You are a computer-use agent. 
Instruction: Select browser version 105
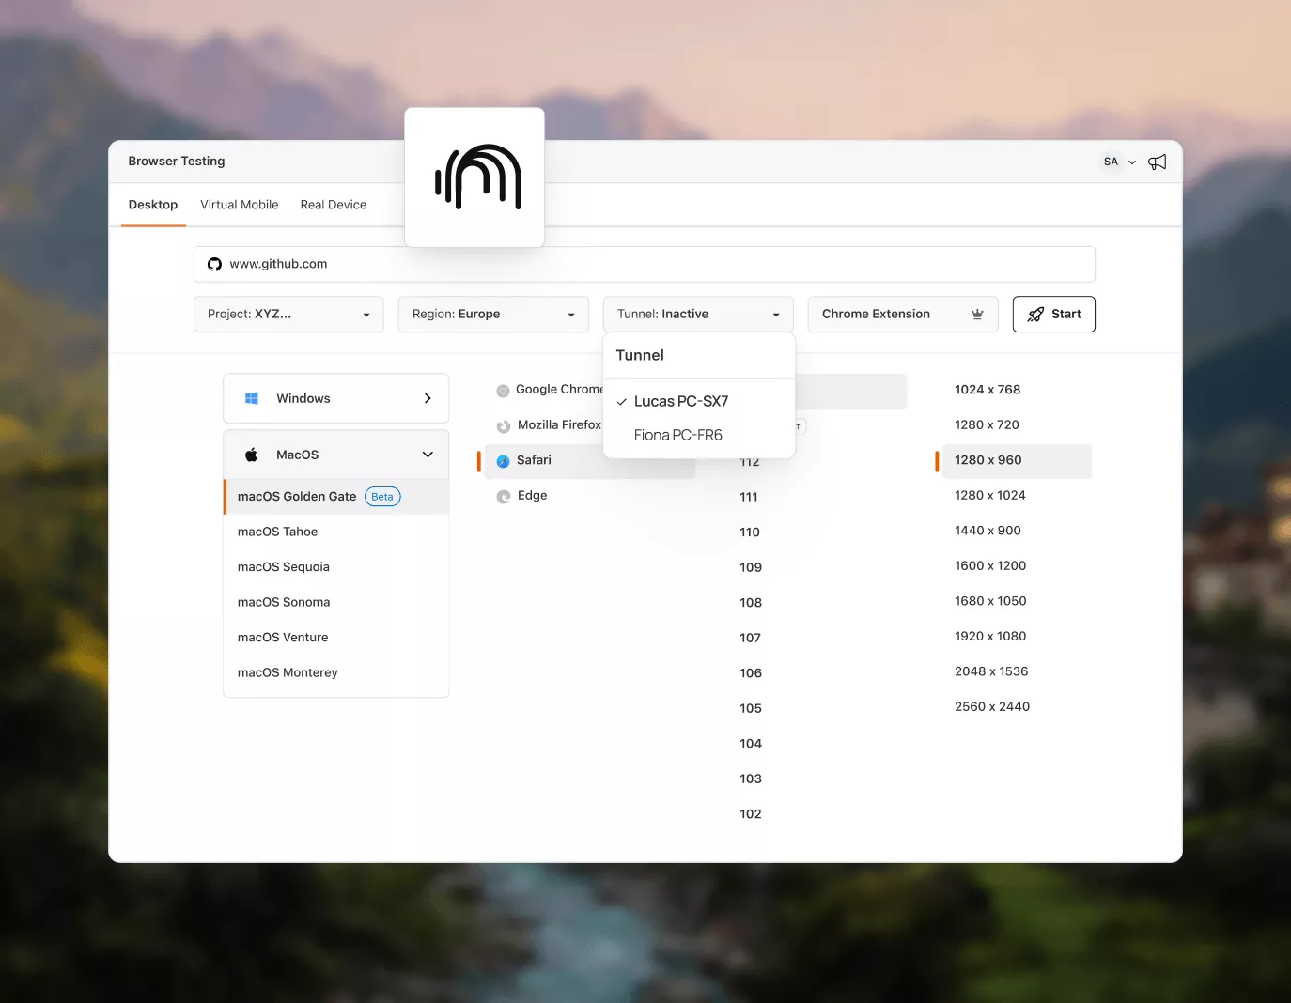751,708
